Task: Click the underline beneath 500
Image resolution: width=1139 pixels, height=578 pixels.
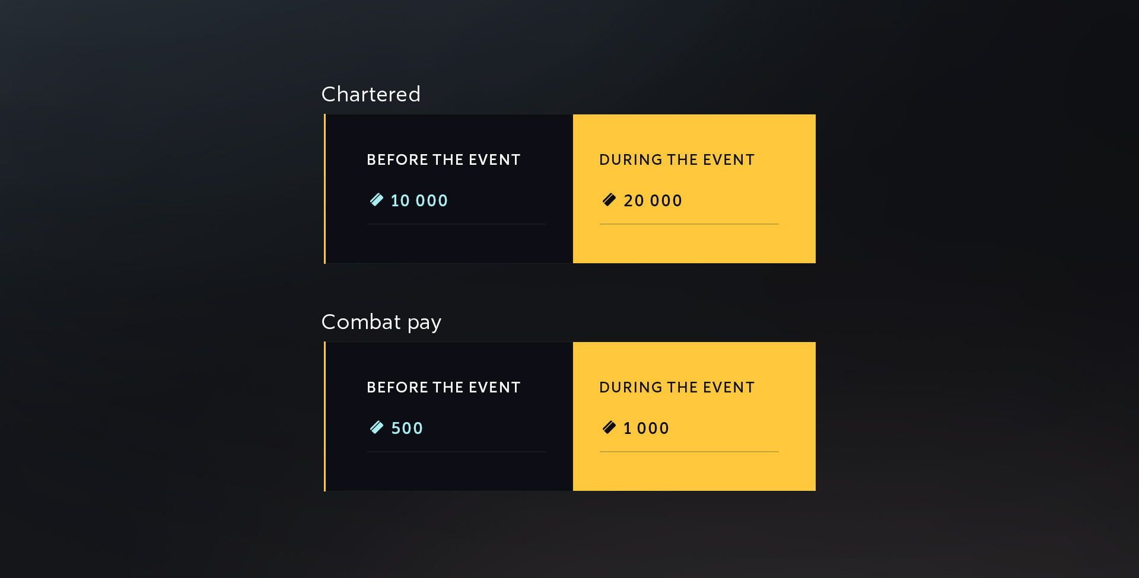Action: click(x=456, y=452)
